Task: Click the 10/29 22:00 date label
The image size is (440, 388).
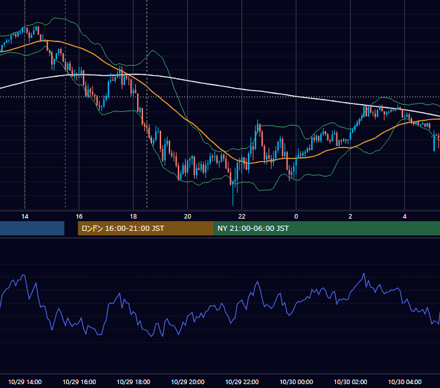Action: point(242,382)
